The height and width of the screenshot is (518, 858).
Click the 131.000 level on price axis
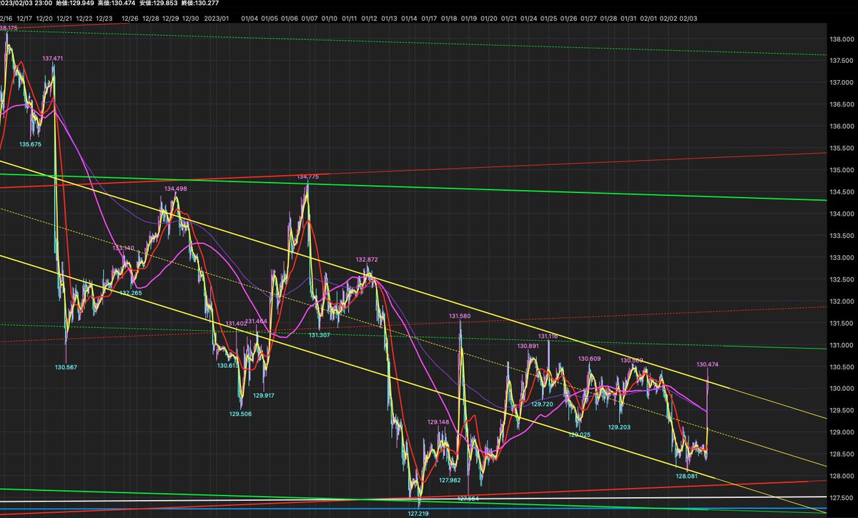[842, 345]
